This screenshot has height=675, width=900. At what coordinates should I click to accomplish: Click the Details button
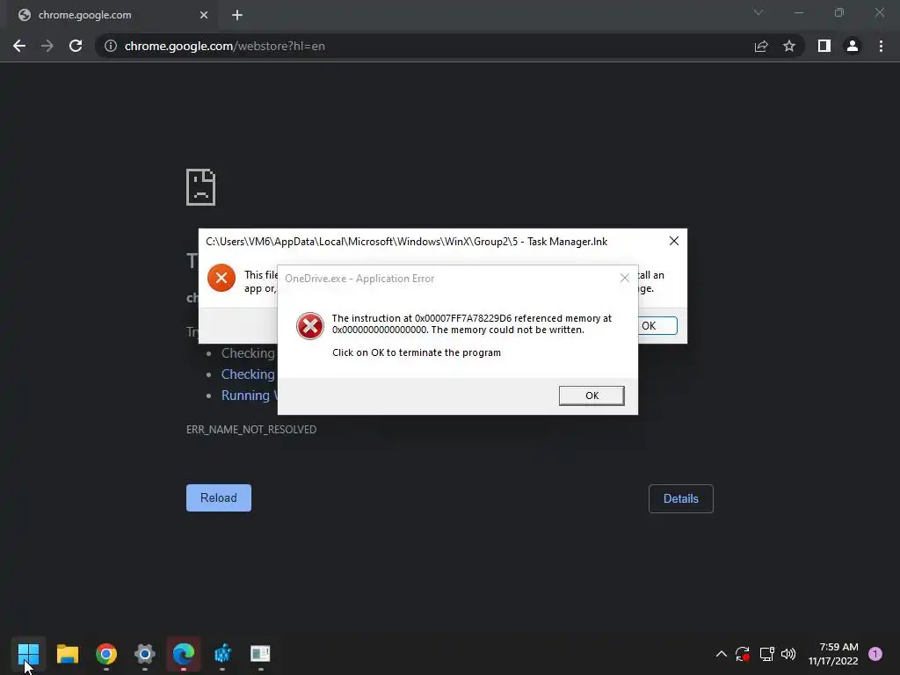click(x=681, y=499)
